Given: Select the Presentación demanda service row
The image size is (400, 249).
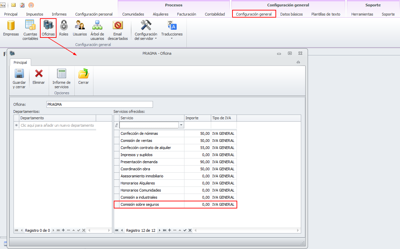Looking at the screenshot, I should tap(175, 162).
